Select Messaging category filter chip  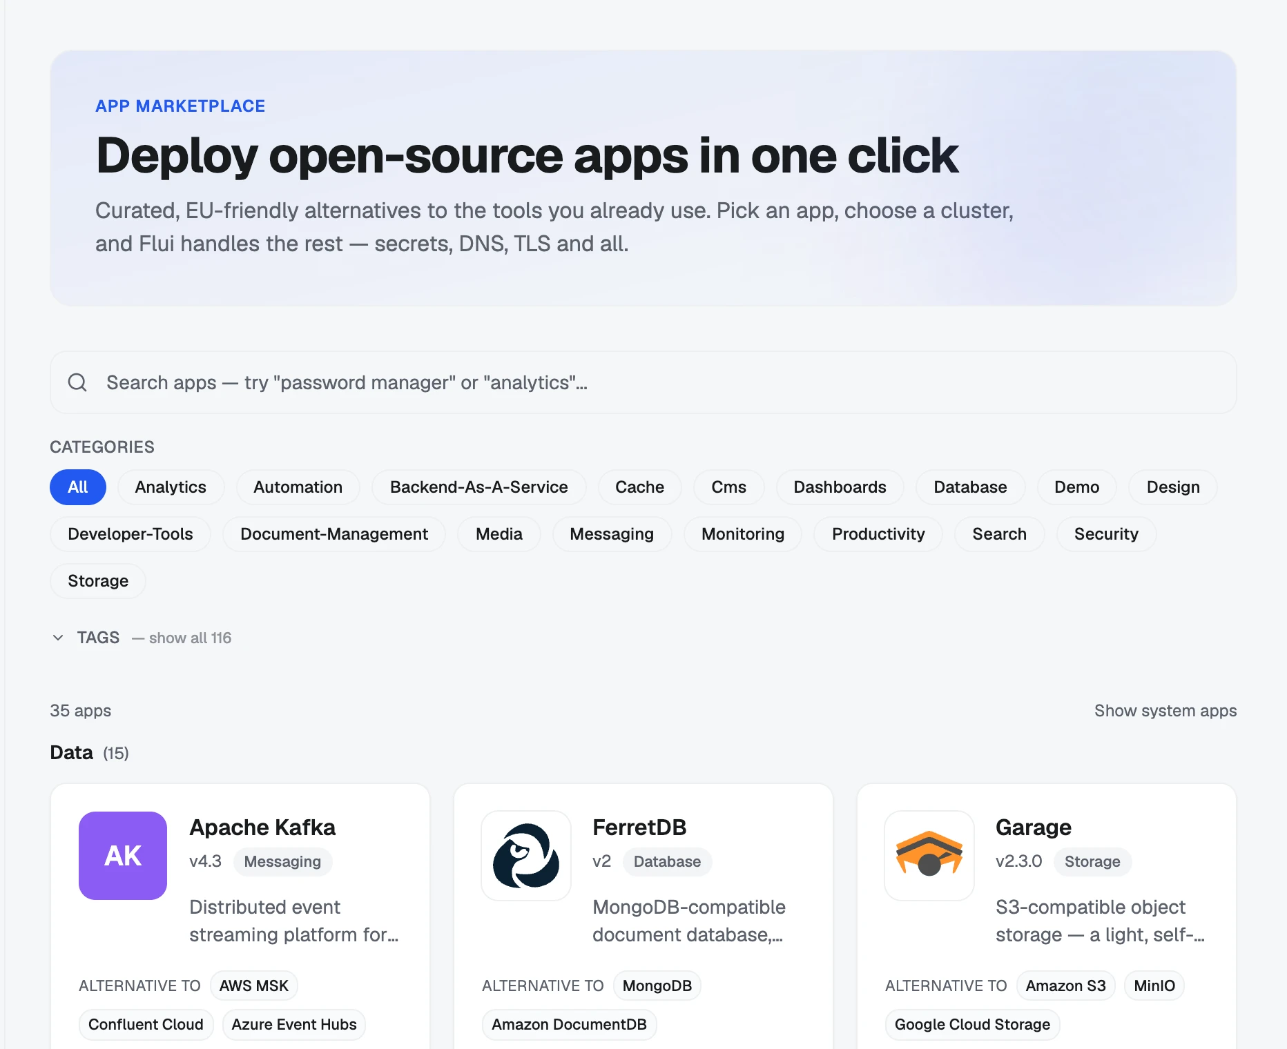612,534
